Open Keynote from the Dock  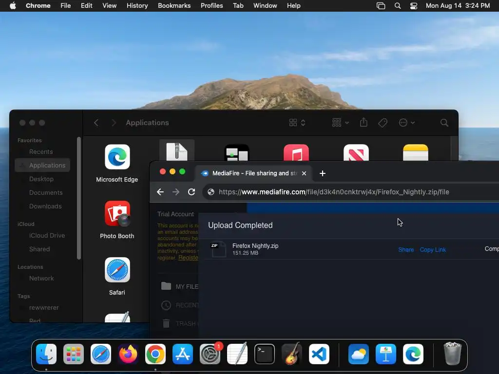pyautogui.click(x=386, y=354)
